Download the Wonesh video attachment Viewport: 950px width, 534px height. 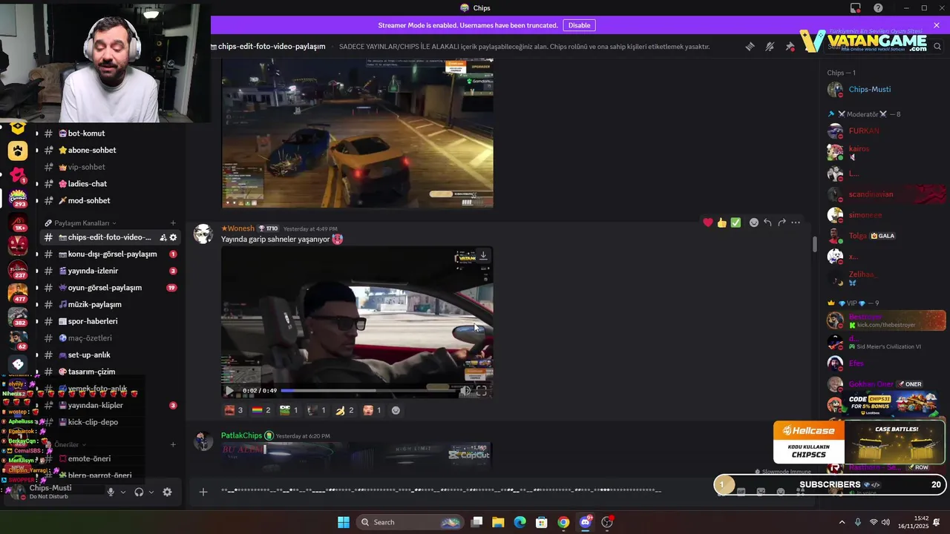[x=483, y=255]
